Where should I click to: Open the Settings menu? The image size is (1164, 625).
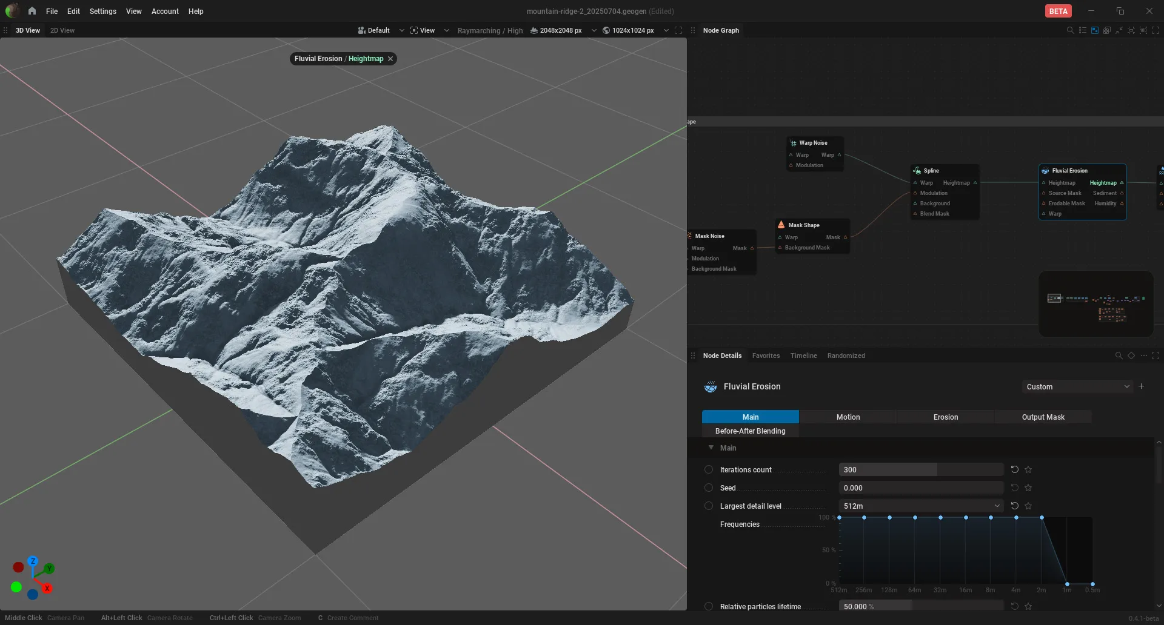pyautogui.click(x=102, y=11)
